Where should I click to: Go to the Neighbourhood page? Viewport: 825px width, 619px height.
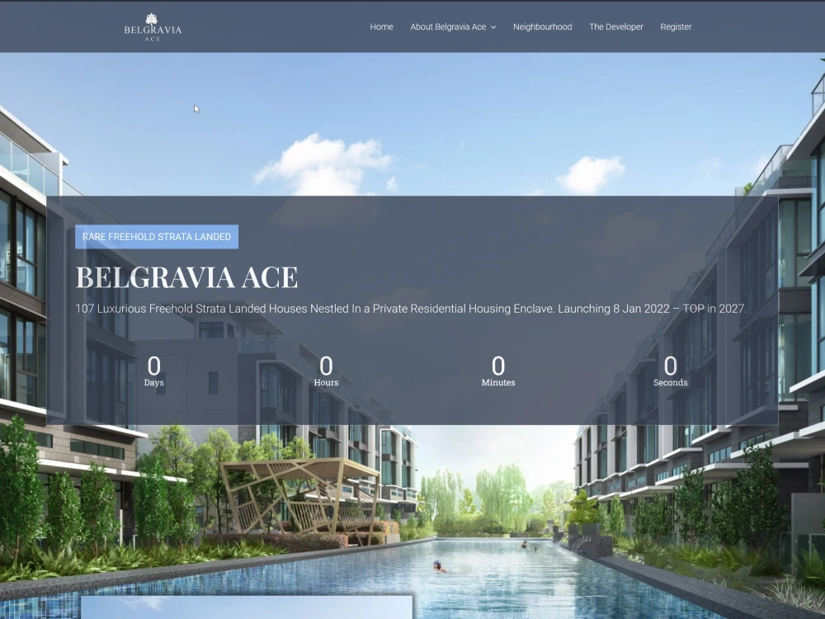(x=543, y=27)
